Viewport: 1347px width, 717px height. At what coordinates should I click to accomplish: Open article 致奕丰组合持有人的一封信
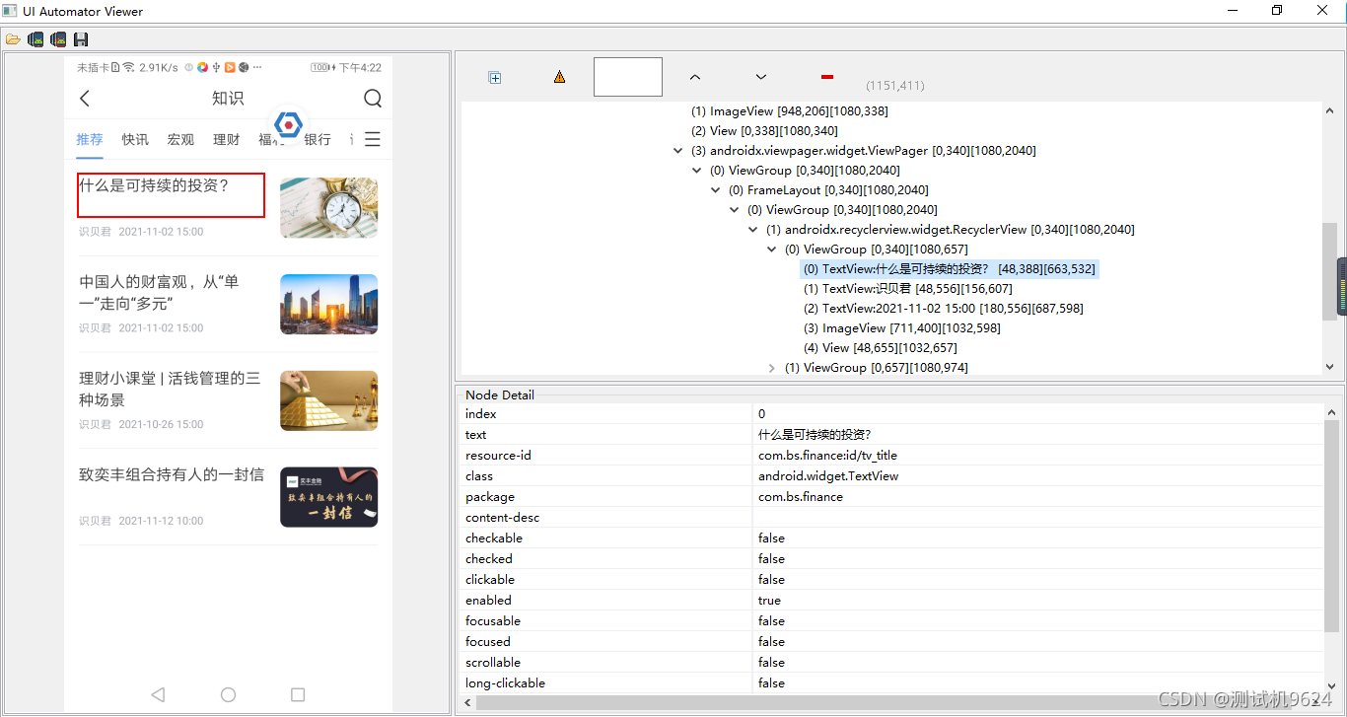[172, 474]
